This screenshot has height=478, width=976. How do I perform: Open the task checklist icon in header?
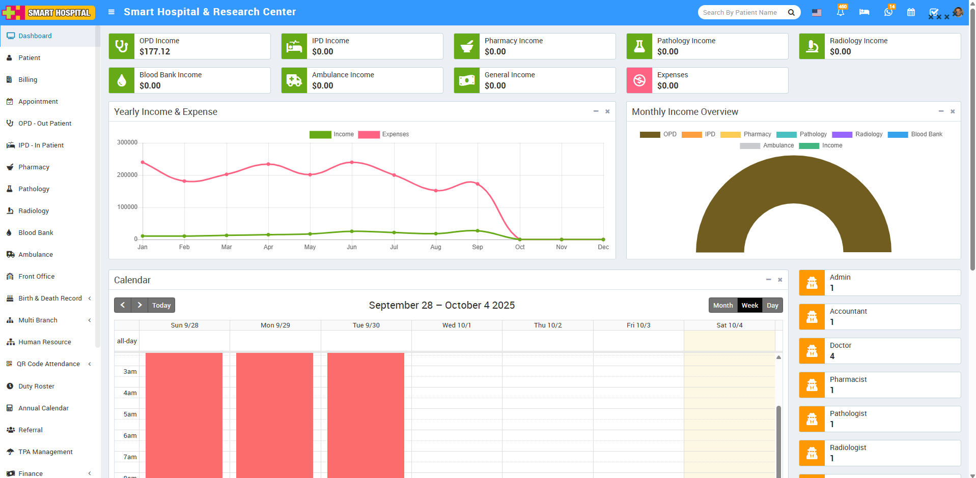click(x=933, y=12)
